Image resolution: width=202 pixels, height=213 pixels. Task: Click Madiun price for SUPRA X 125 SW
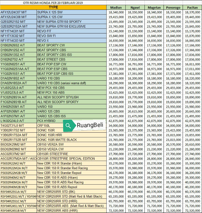pos(116,12)
